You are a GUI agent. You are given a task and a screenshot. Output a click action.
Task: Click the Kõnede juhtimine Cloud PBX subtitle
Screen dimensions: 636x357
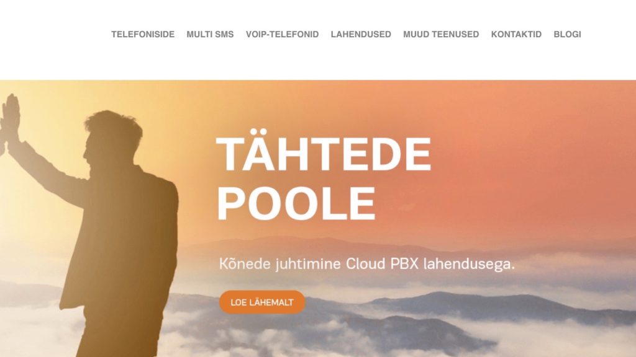[366, 264]
